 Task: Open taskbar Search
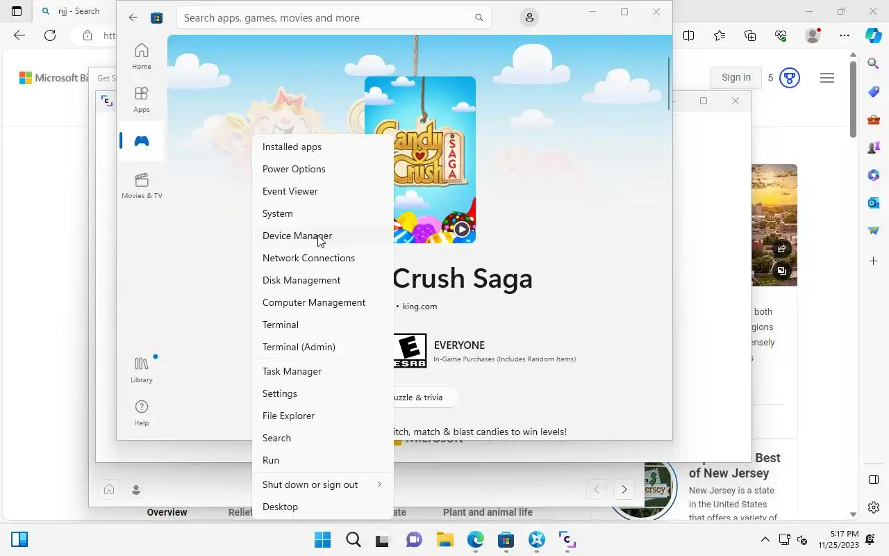coord(353,540)
